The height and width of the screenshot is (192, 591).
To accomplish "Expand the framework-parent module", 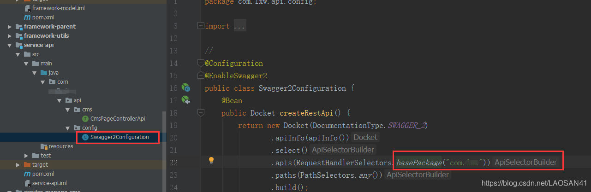I will [x=10, y=27].
